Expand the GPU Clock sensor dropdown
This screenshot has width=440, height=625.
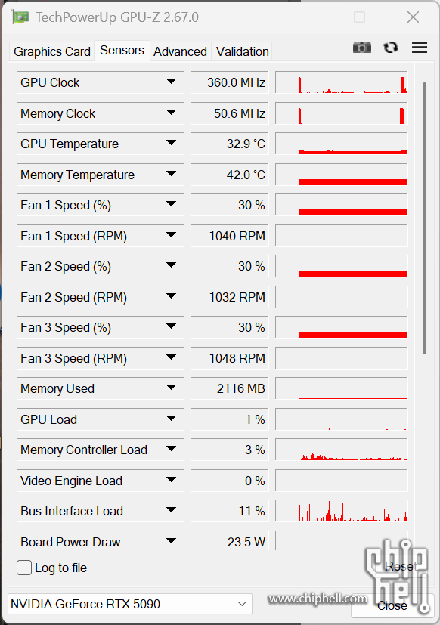point(171,82)
